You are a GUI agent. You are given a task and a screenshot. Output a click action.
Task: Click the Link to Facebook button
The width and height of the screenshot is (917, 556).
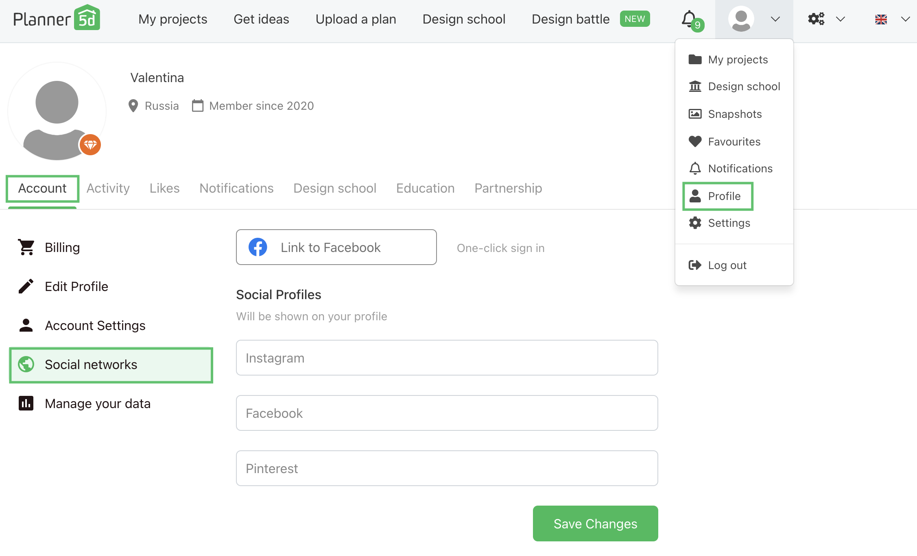tap(336, 247)
